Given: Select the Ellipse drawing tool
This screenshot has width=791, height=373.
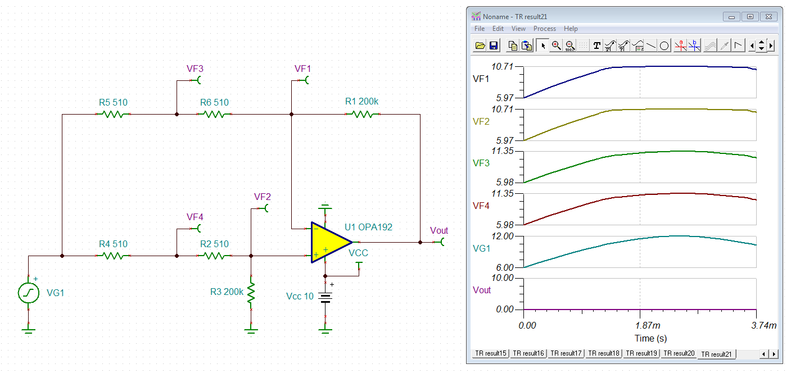Looking at the screenshot, I should [664, 45].
